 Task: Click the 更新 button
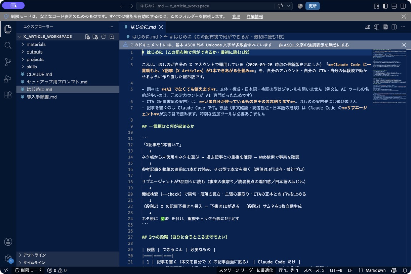point(313,6)
